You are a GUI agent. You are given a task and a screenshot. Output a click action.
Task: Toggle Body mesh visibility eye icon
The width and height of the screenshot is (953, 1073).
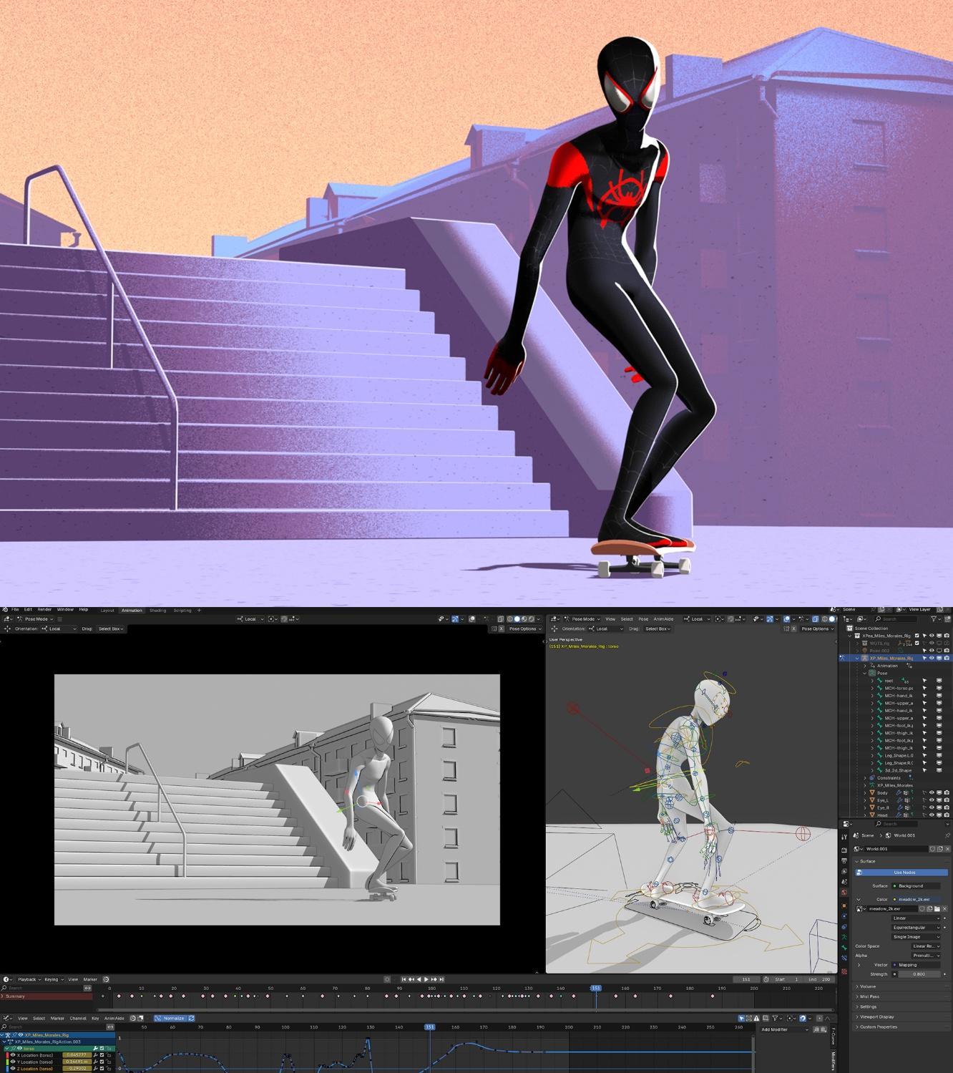[932, 793]
